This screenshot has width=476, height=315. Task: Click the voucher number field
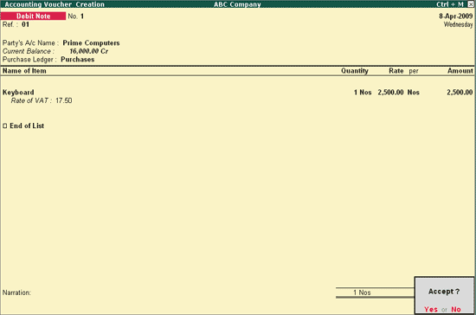82,16
